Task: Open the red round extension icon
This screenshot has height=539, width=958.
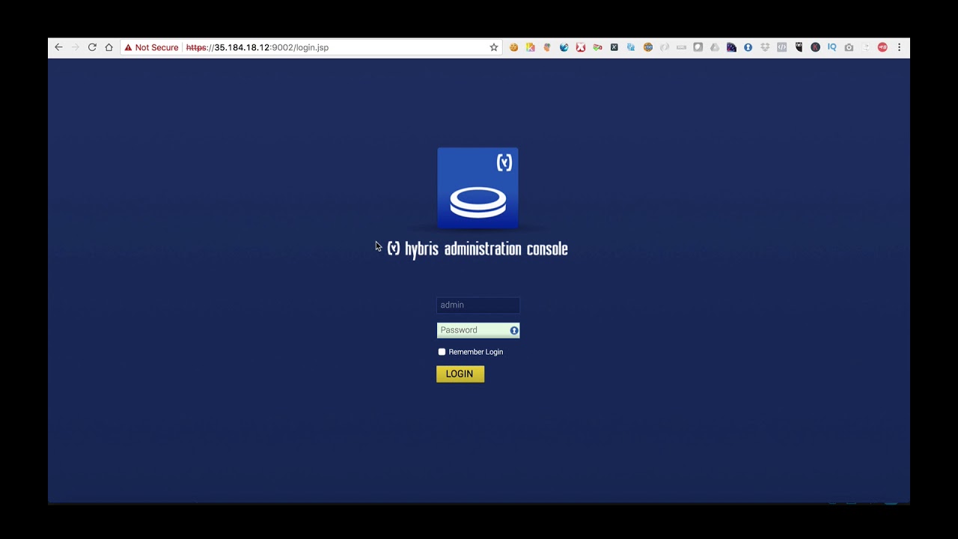Action: (882, 47)
